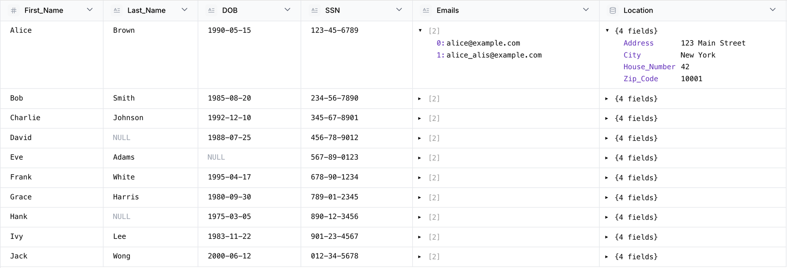Click the text type icon beside Last_Name
Viewport: 787px width, 268px height.
[x=117, y=11]
